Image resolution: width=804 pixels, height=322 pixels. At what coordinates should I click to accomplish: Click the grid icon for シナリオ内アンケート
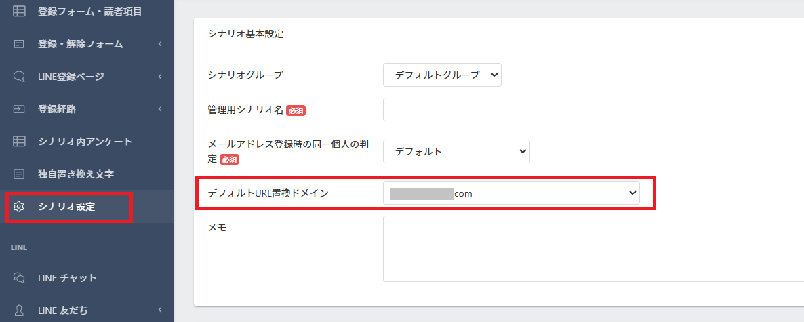(x=19, y=142)
